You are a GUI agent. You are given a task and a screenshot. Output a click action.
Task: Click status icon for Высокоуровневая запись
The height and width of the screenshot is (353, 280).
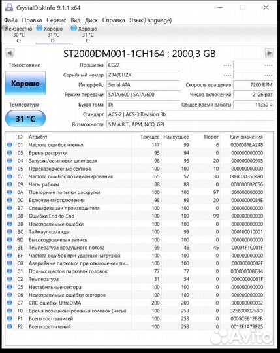pyautogui.click(x=10, y=239)
